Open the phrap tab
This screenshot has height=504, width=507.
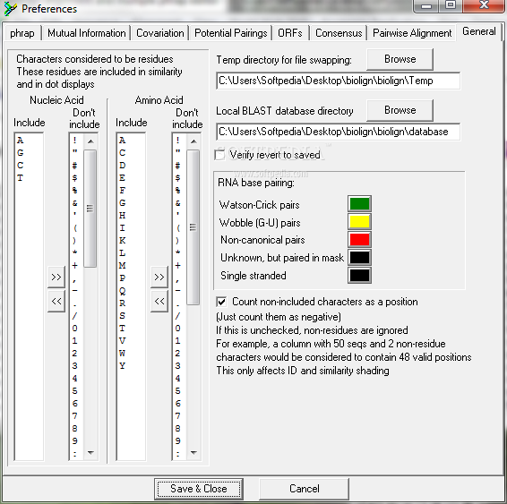(x=22, y=33)
